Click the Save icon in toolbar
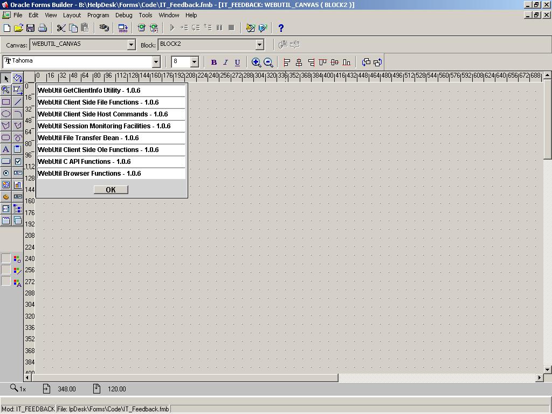Image resolution: width=552 pixels, height=414 pixels. 30,28
